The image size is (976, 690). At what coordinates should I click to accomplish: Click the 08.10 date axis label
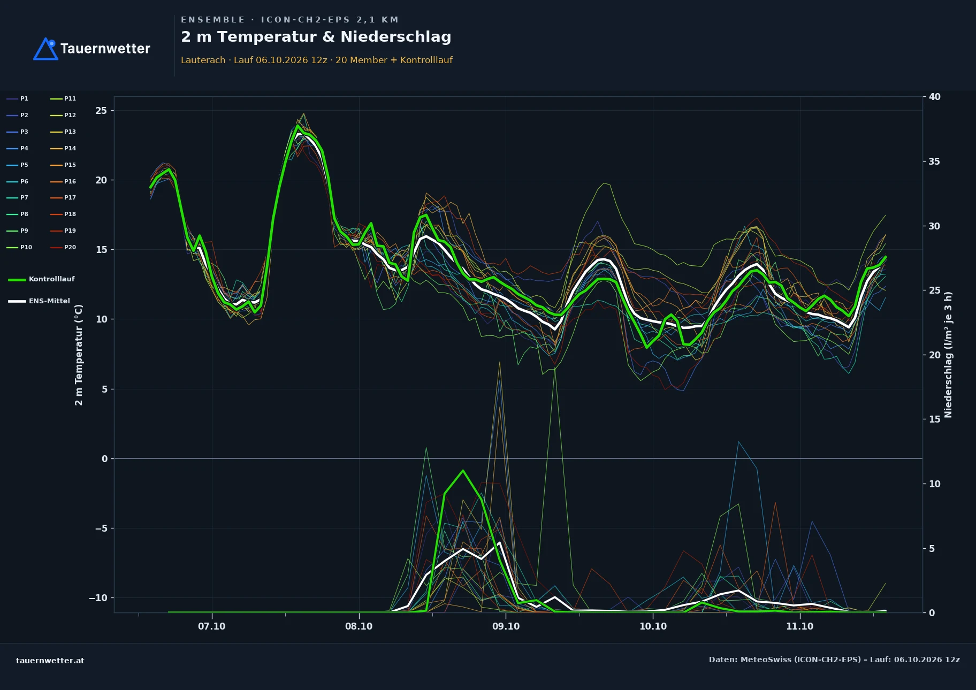coord(359,626)
